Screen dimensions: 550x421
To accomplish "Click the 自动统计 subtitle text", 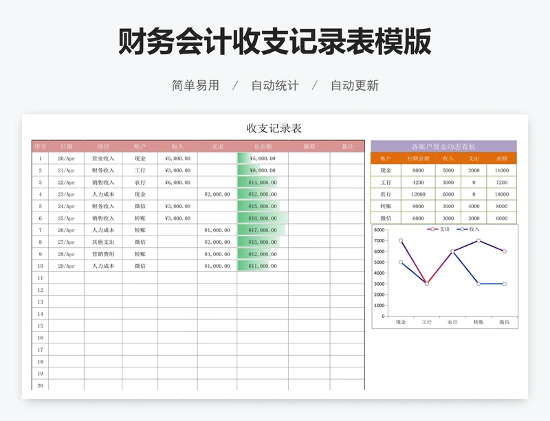I will click(x=275, y=85).
